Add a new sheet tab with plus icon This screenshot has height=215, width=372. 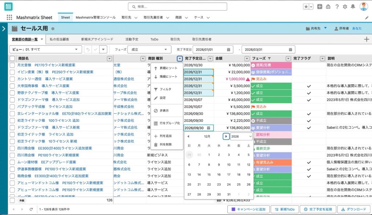click(x=366, y=39)
